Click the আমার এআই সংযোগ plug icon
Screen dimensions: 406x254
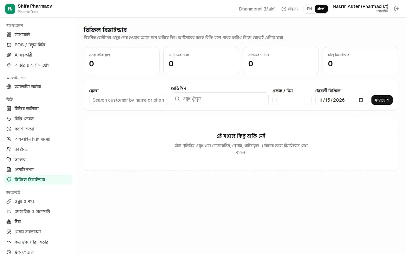coord(9,65)
